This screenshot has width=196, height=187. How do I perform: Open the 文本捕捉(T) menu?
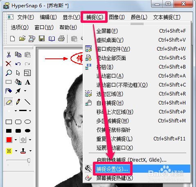167,17
